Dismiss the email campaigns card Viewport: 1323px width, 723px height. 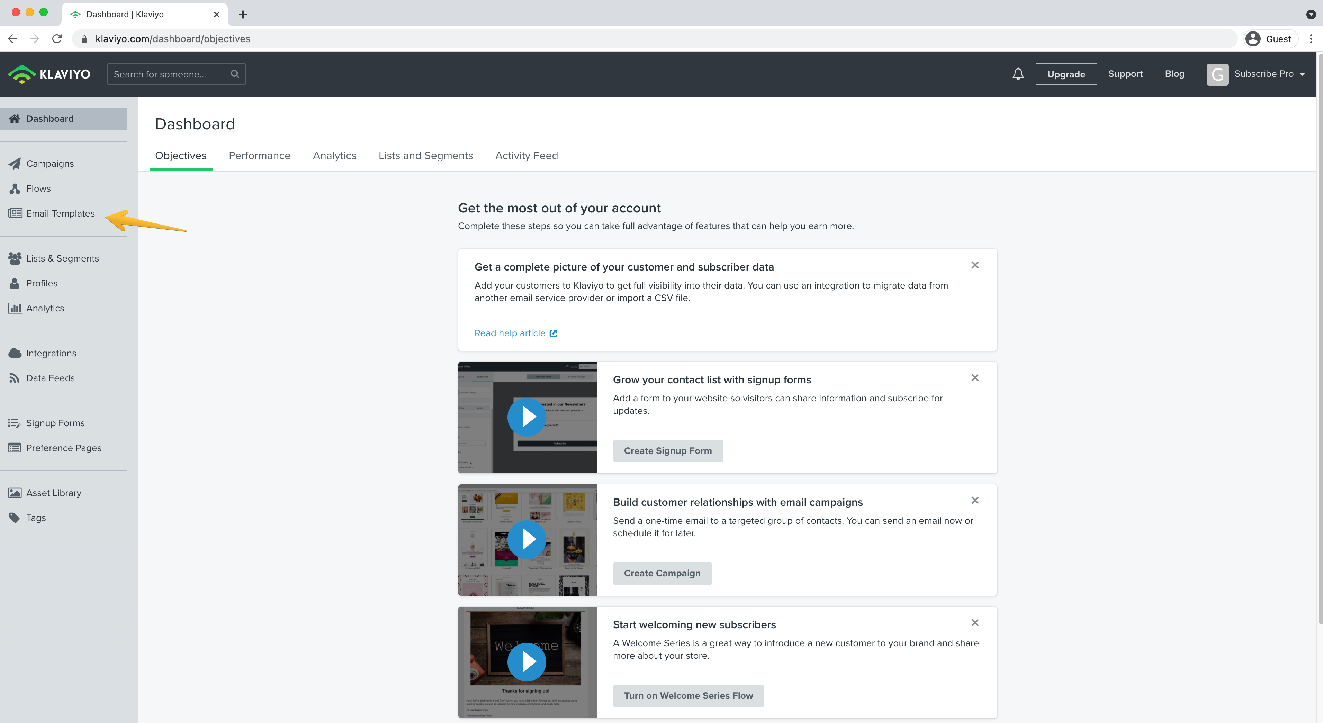coord(975,500)
